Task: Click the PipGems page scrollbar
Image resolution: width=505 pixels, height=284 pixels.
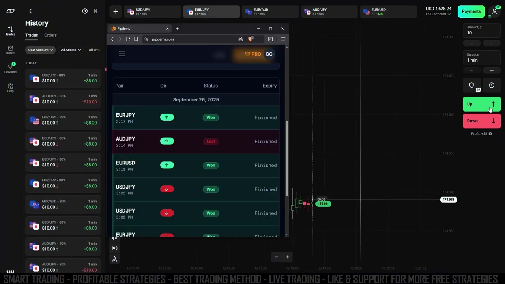Action: point(287,158)
